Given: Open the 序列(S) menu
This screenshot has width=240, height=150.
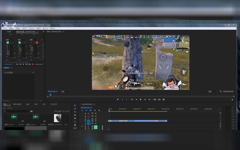Looking at the screenshot, I should pyautogui.click(x=25, y=28).
